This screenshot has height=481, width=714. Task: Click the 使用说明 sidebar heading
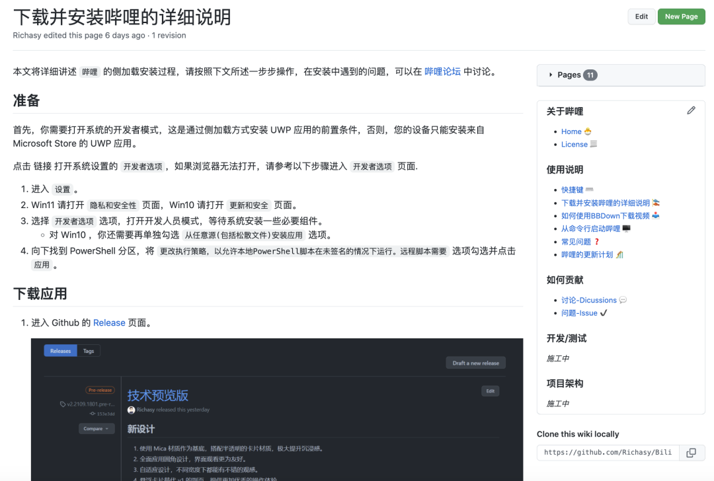tap(565, 170)
